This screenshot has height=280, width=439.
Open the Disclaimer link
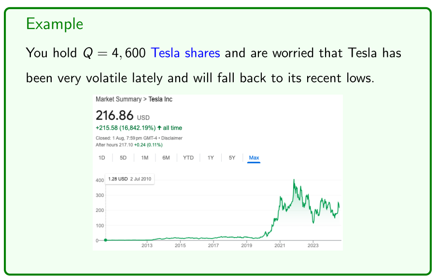[171, 138]
